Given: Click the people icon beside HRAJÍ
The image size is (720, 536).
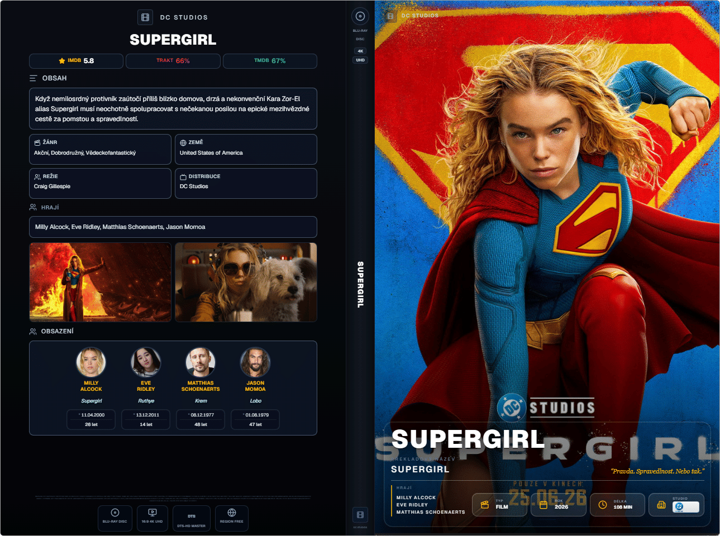Looking at the screenshot, I should point(33,207).
